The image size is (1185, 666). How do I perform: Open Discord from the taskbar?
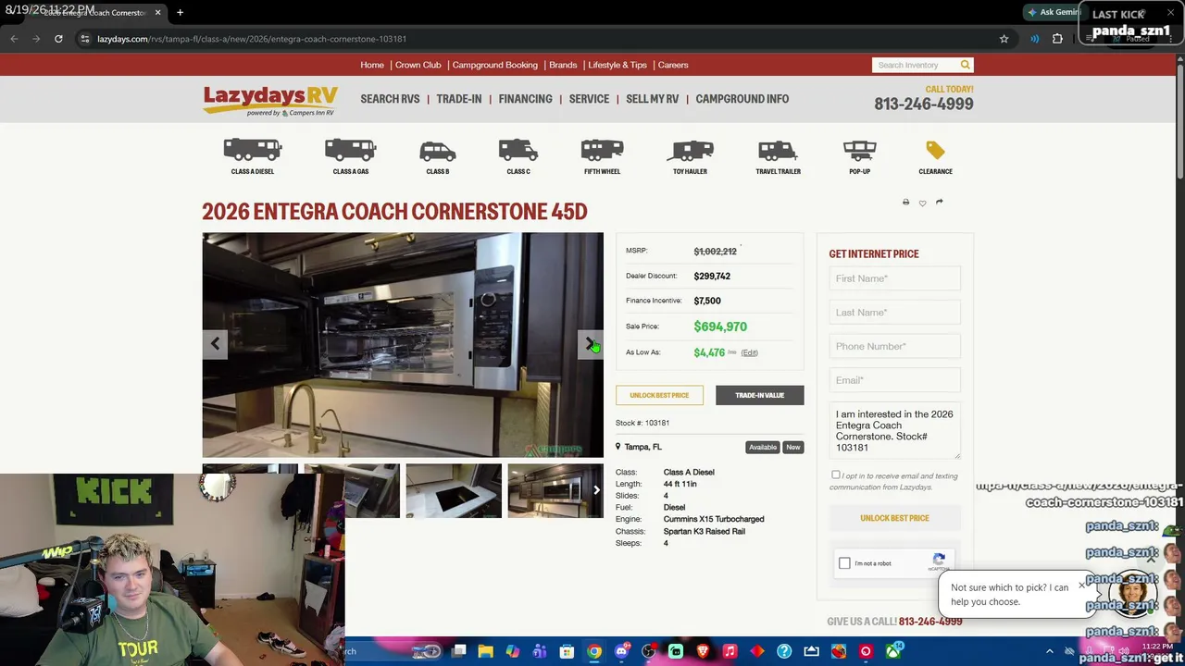tap(621, 651)
